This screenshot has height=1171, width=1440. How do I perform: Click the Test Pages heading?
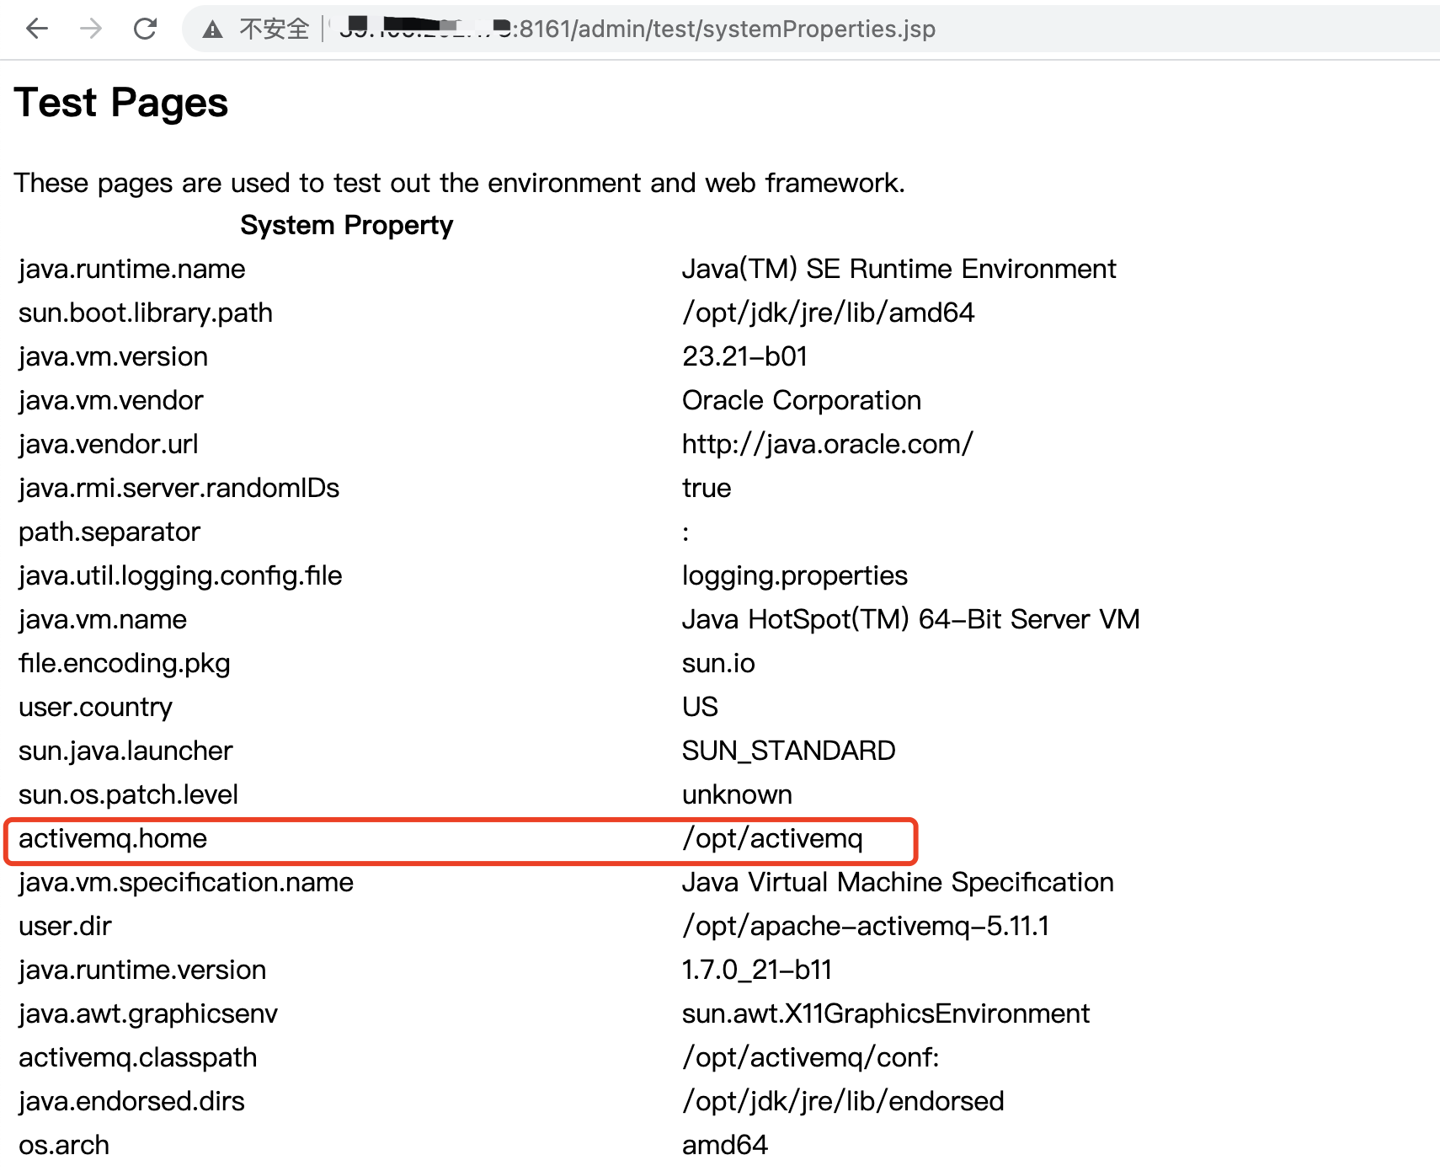click(x=121, y=102)
